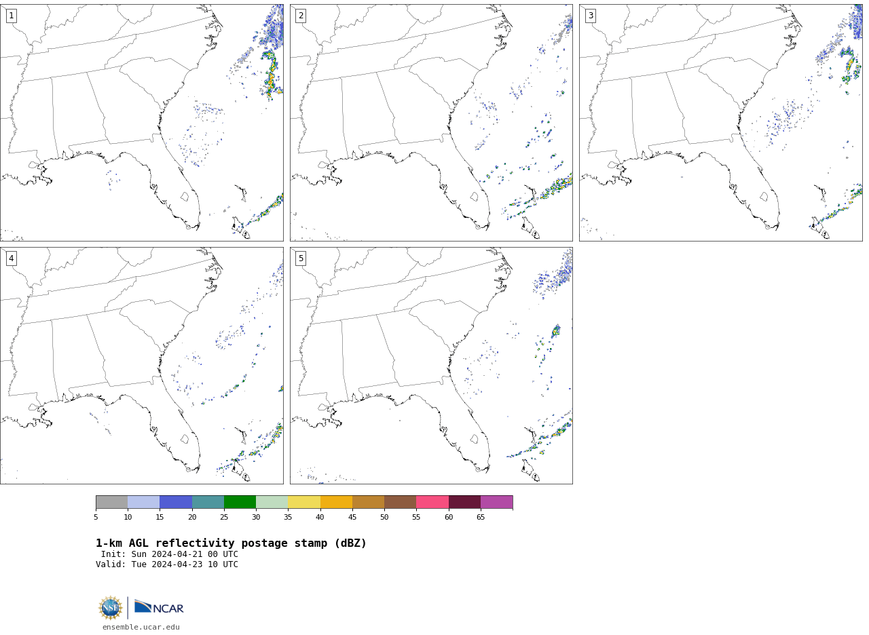
Task: Click the colorbar tick label 10
Action: point(128,518)
